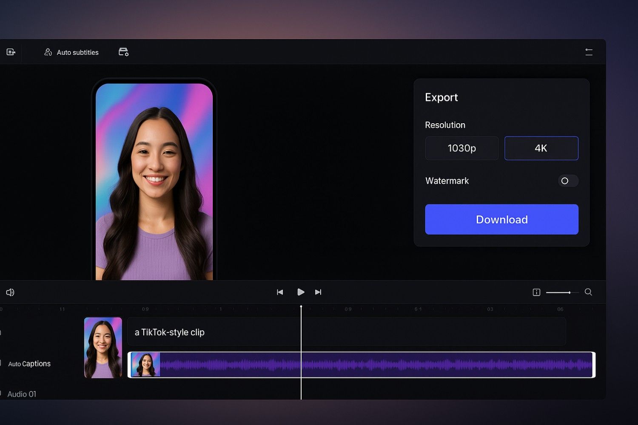Screen dimensions: 638x425
Task: Toggle the Watermark switch
Action: pos(568,181)
